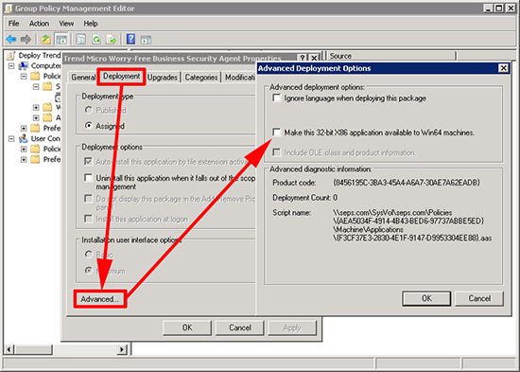Collapse the Policies node under Computer Configuration
Viewport: 520px width, 372px height.
click(24, 76)
